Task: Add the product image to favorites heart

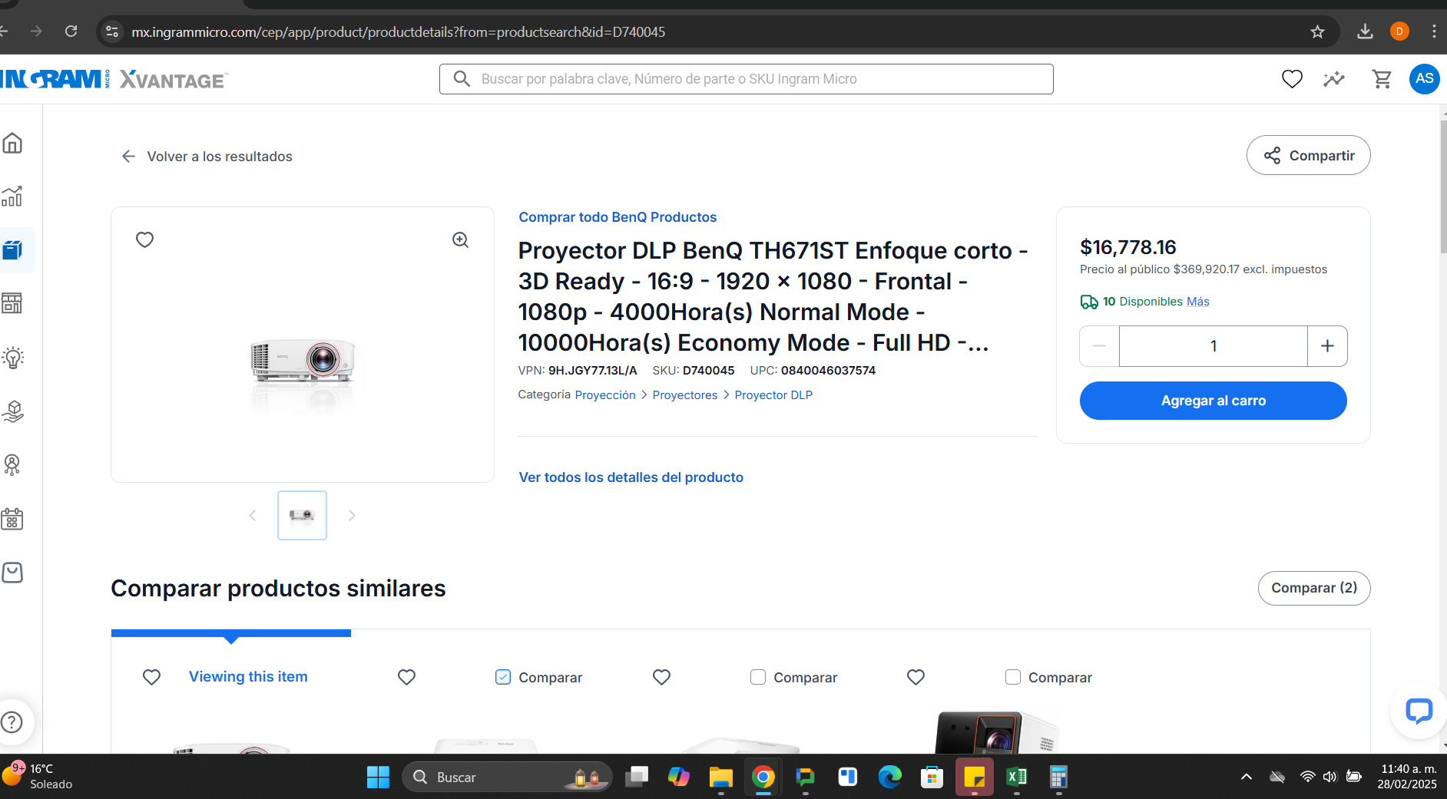Action: click(144, 240)
